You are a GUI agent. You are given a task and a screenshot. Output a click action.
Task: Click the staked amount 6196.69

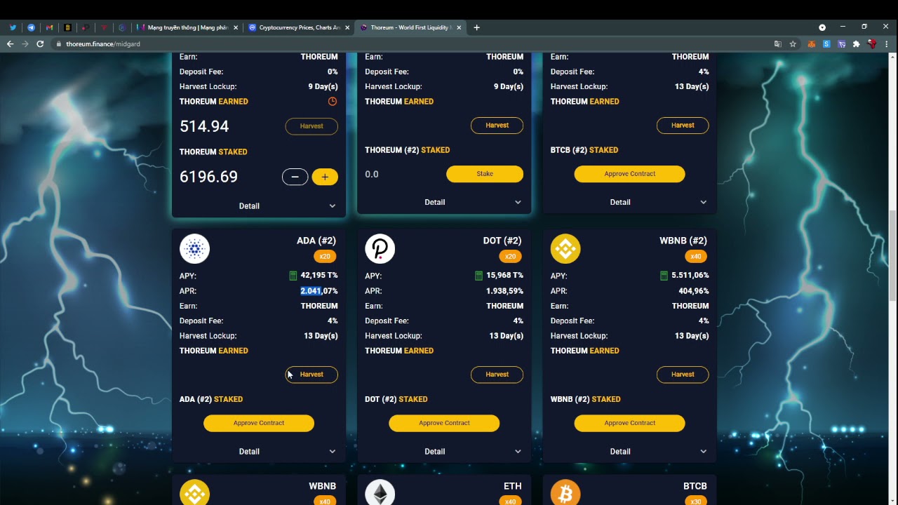208,177
